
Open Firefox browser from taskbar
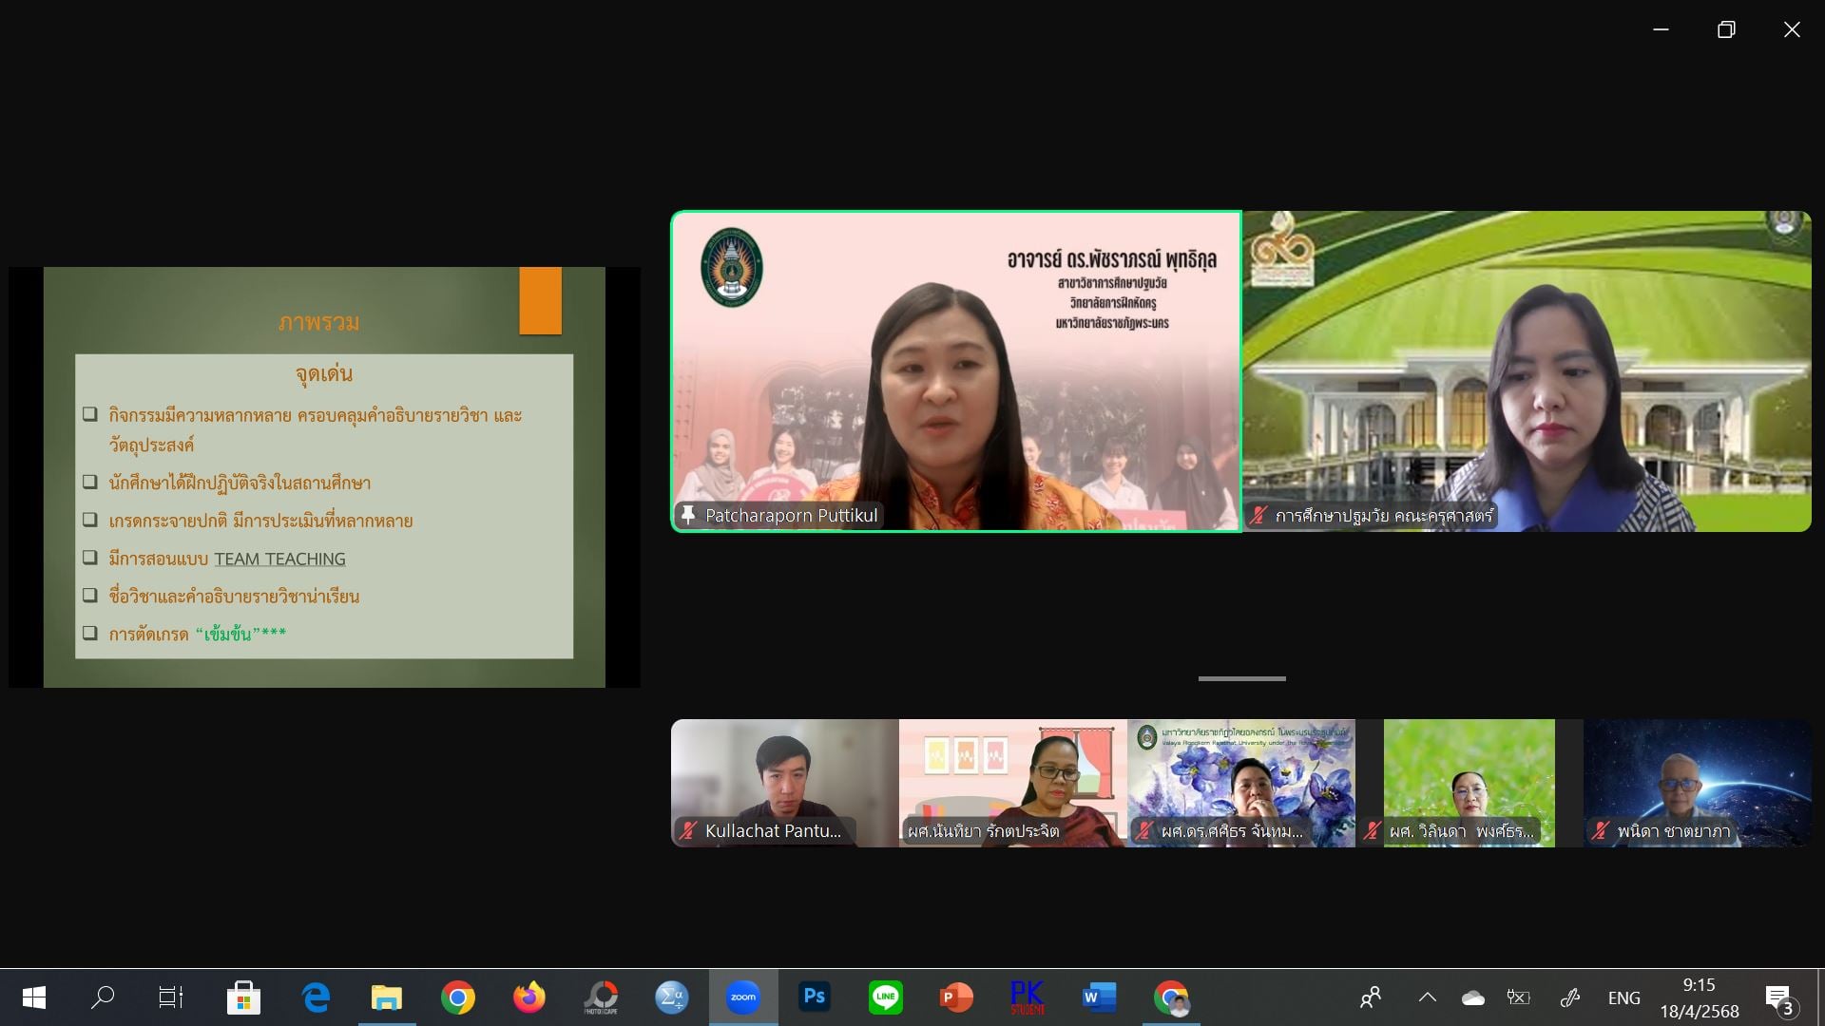point(529,997)
